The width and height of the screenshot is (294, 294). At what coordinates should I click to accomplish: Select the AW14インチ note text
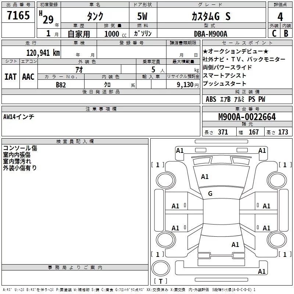coord(19,116)
